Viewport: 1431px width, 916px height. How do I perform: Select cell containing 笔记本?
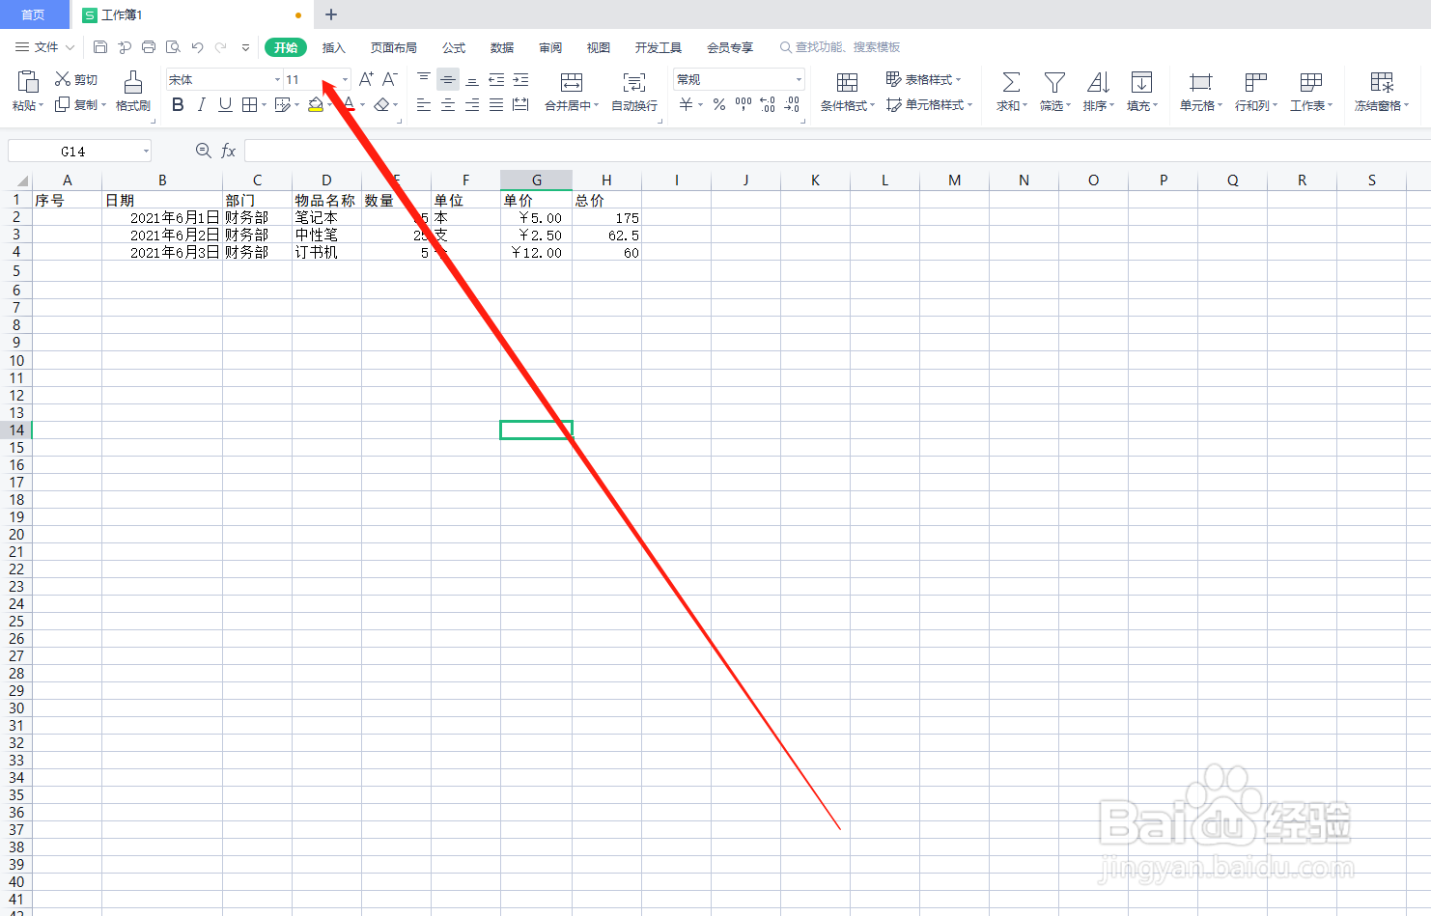point(326,218)
